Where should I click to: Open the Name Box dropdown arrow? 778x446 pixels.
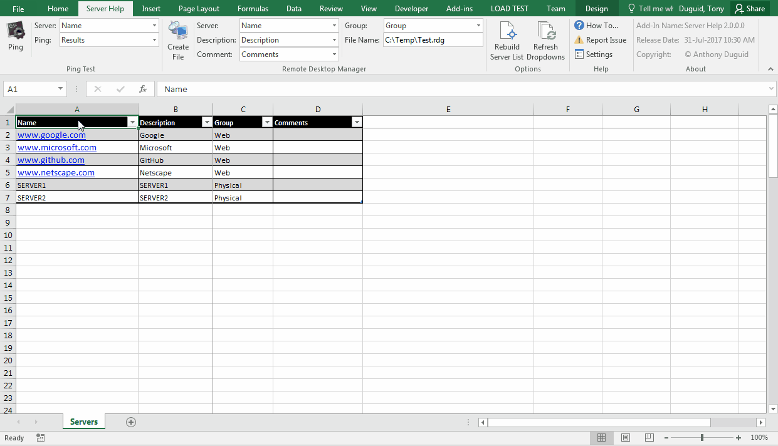pyautogui.click(x=60, y=89)
